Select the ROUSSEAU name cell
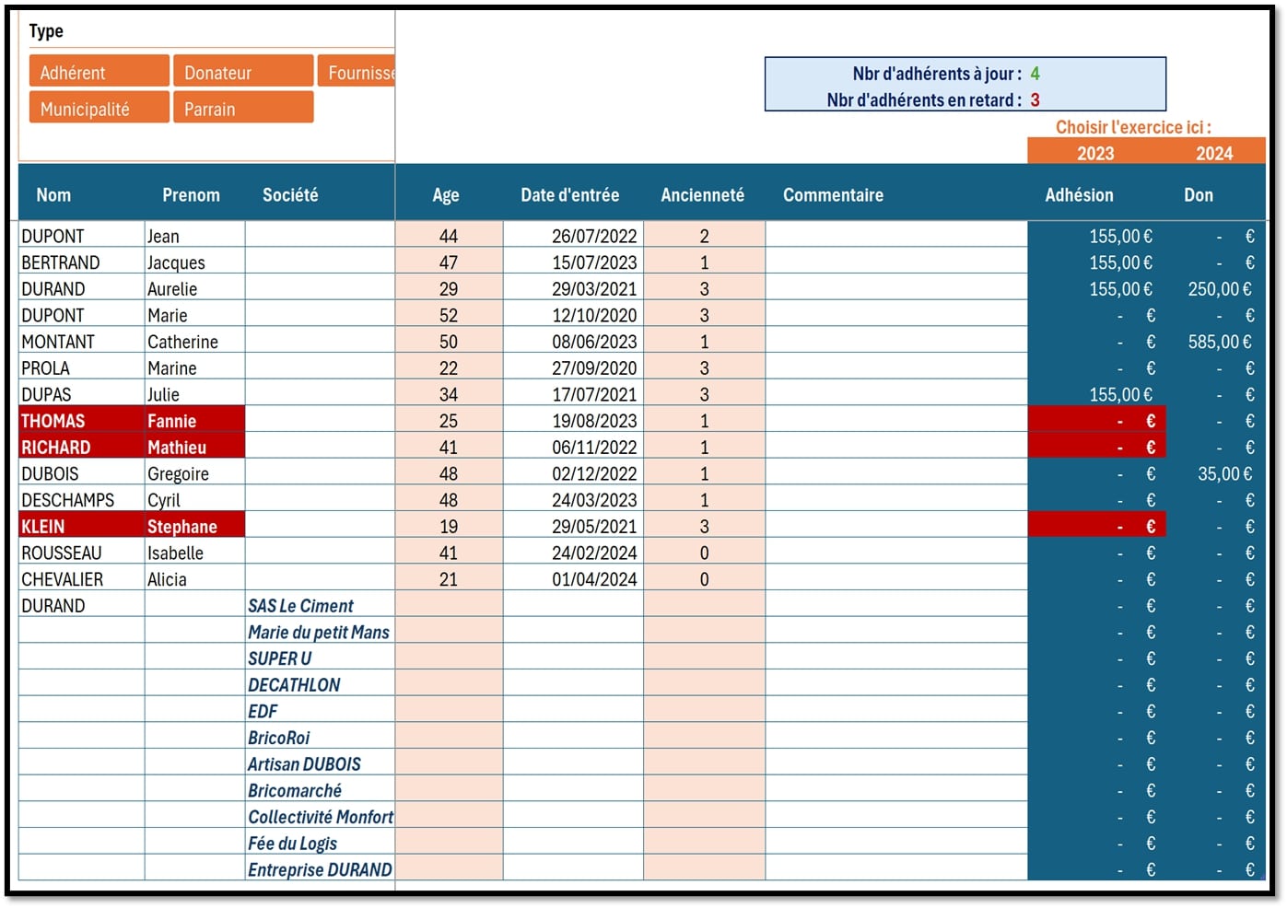 [x=81, y=553]
